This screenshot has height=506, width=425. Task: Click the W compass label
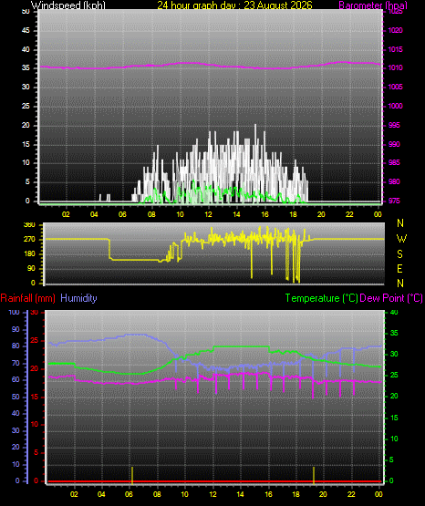tap(401, 239)
